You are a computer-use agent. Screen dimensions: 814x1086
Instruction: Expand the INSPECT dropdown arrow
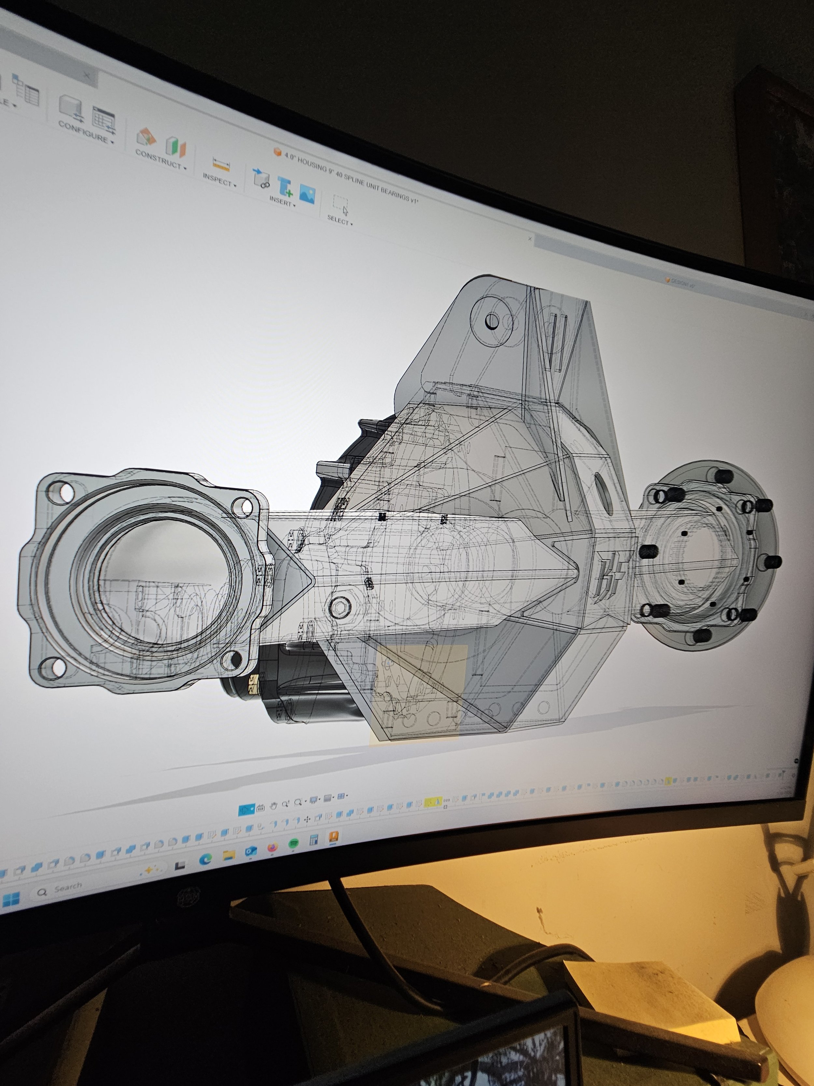point(235,186)
